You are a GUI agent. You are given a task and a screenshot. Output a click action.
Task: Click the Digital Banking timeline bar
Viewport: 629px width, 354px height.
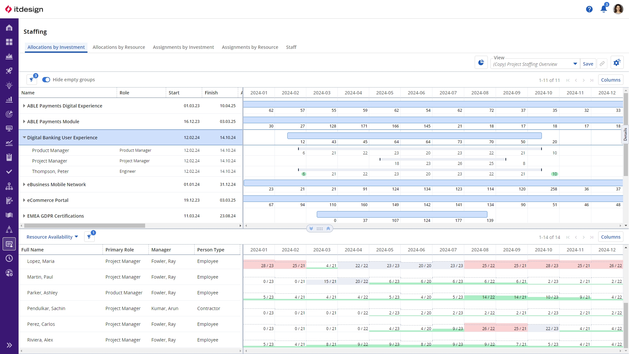pyautogui.click(x=414, y=136)
